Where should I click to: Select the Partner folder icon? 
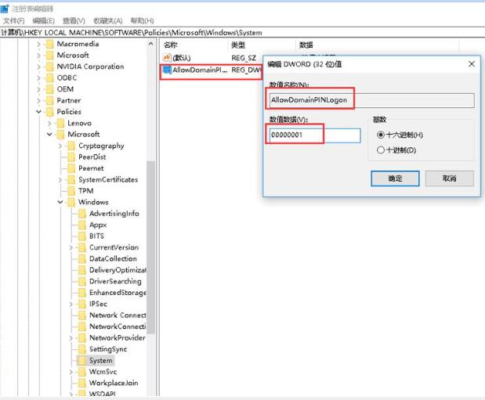[50, 101]
